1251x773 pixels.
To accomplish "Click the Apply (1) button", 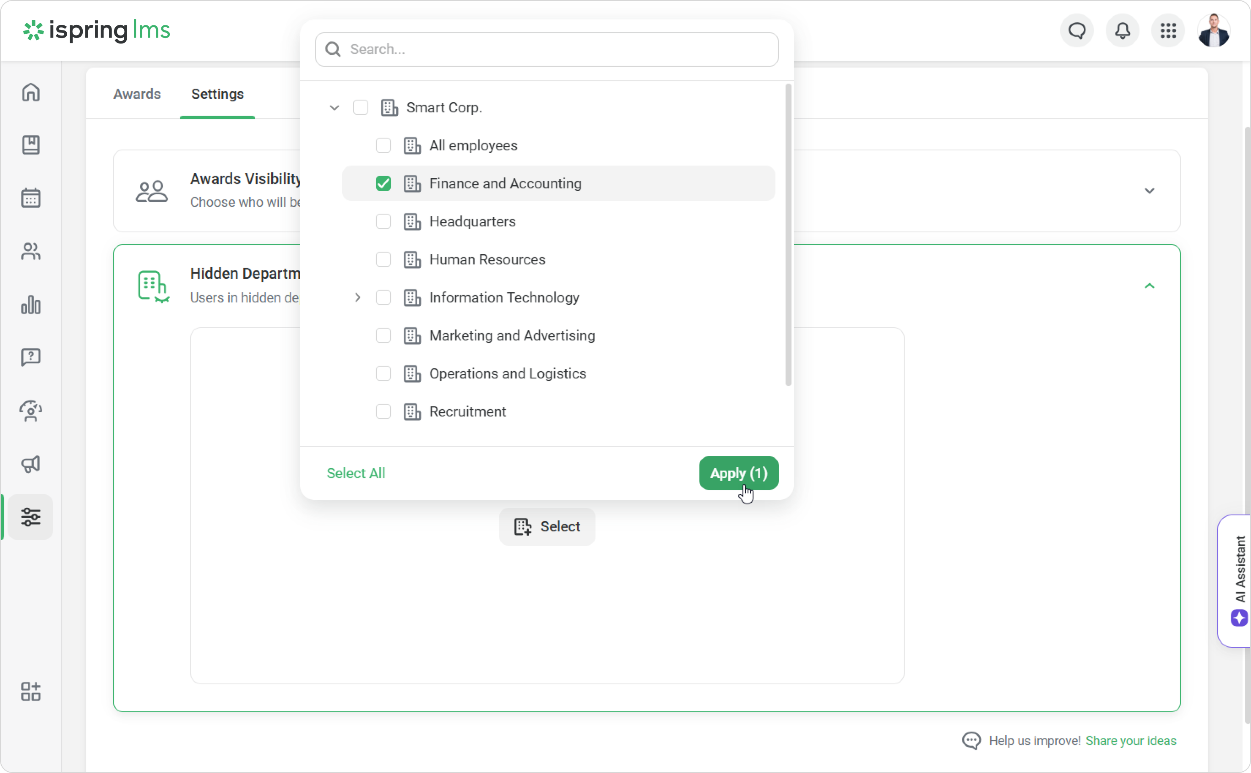I will click(738, 473).
